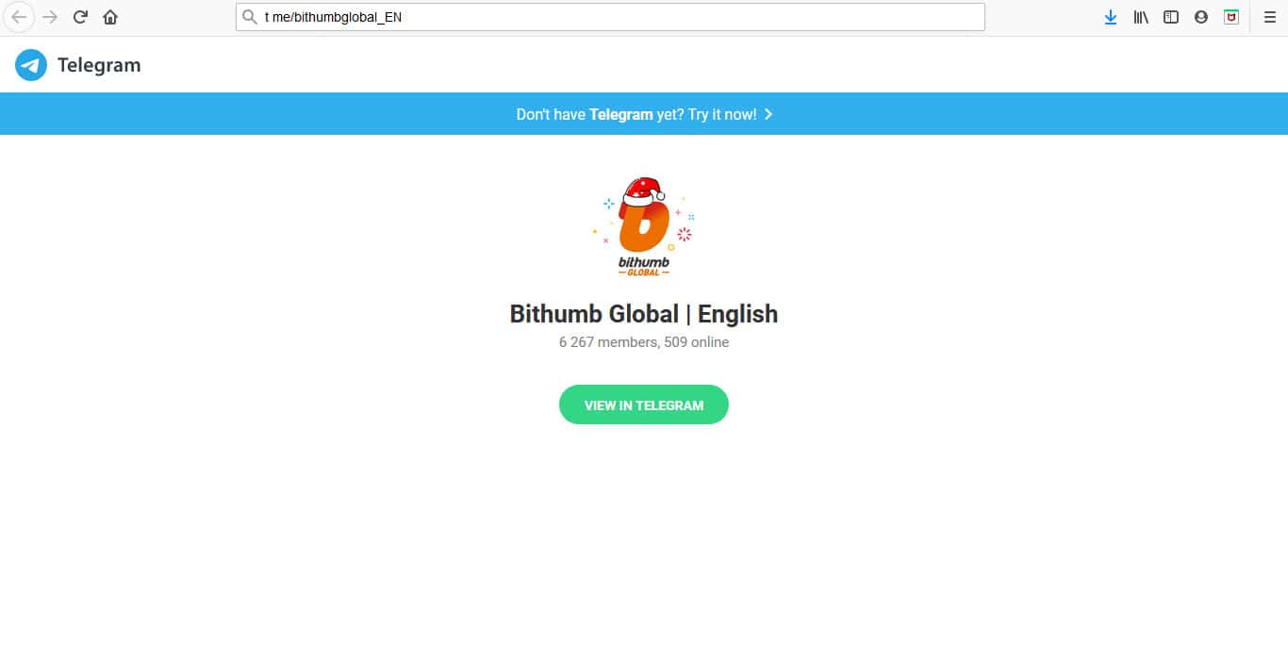Open the library bookmarks icon
This screenshot has width=1288, height=661.
point(1141,17)
